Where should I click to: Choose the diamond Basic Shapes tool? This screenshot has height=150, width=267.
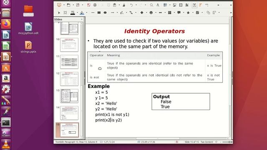click(142, 12)
